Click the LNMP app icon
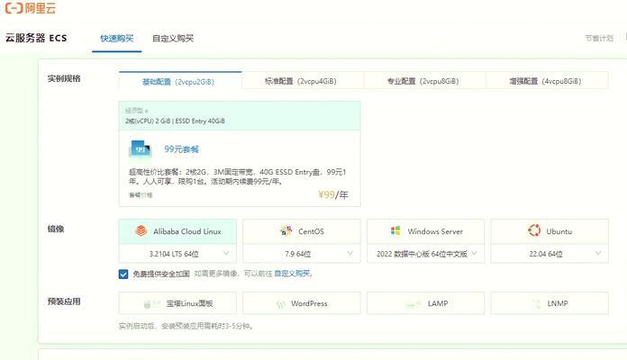Image resolution: width=627 pixels, height=360 pixels. click(536, 303)
